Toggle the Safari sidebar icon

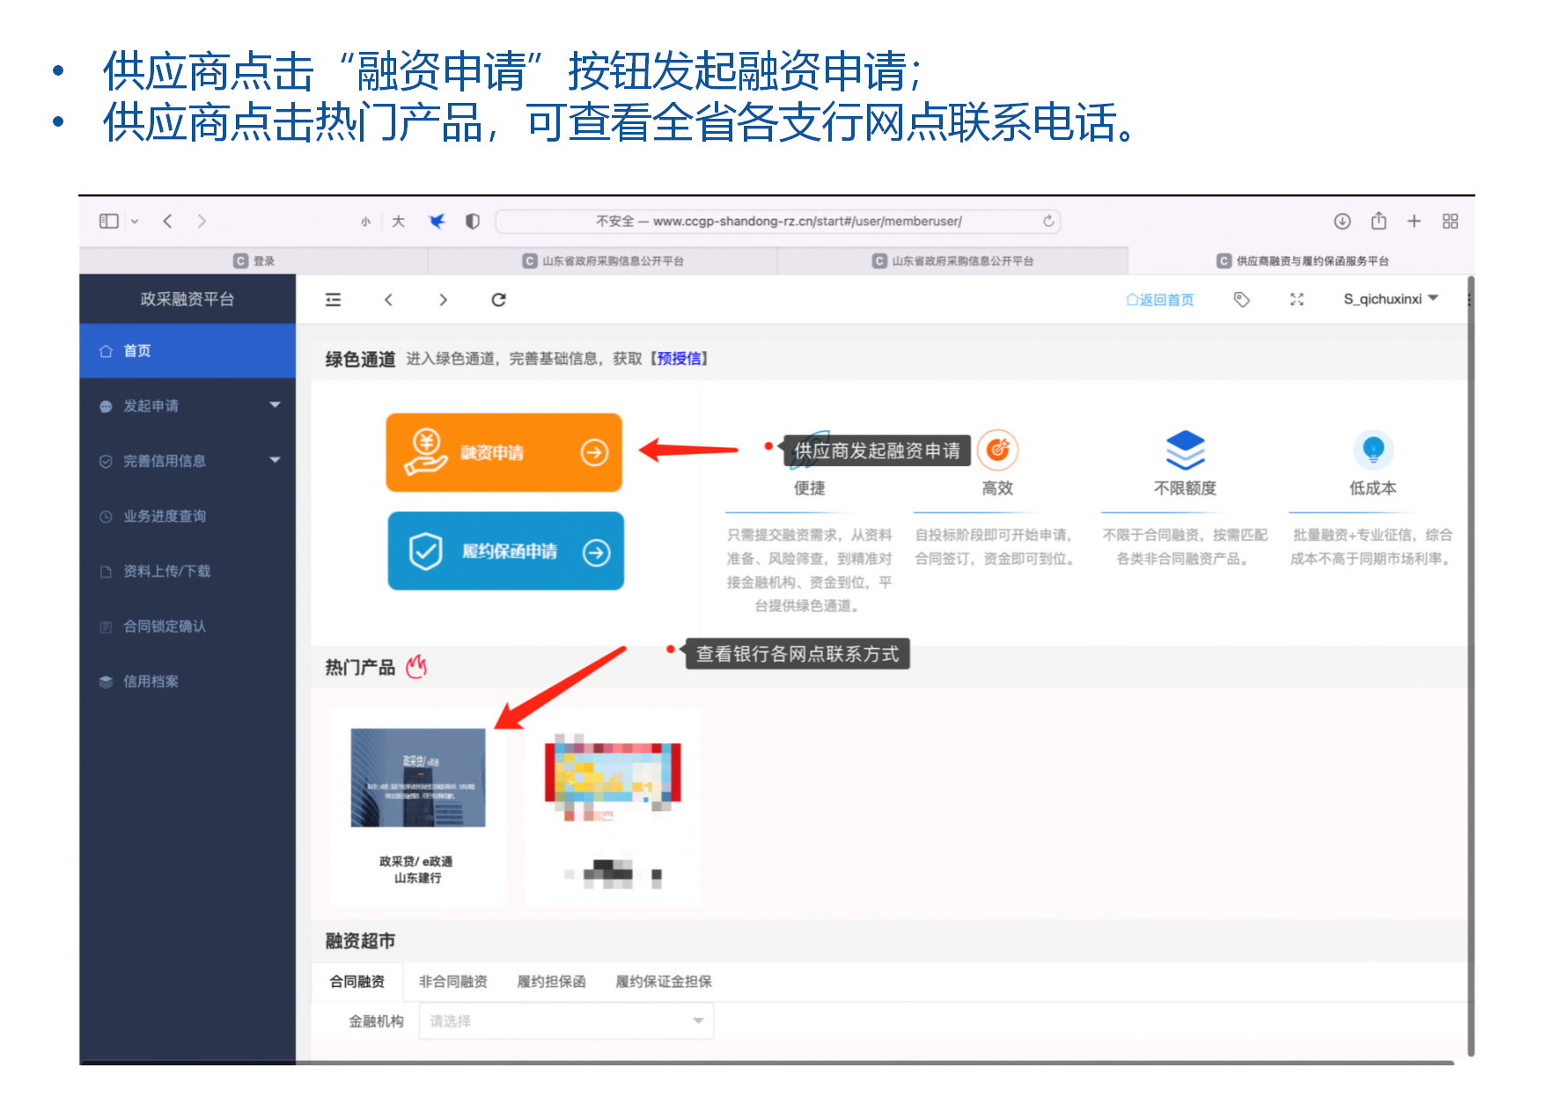(x=109, y=221)
